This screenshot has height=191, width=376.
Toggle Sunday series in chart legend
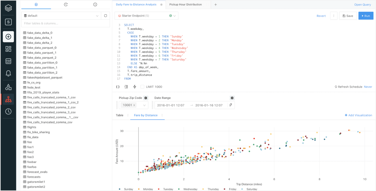coord(126,189)
